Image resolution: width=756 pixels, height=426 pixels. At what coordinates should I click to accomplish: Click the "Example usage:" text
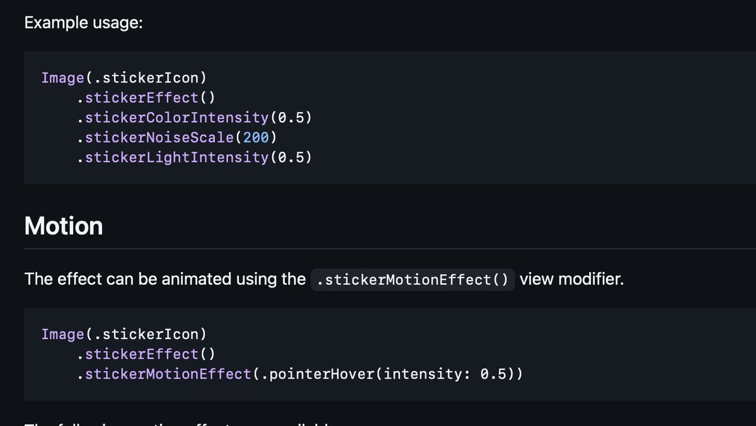point(84,23)
